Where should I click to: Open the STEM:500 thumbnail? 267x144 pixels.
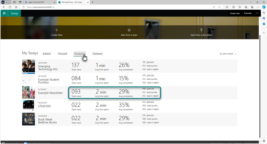[x=28, y=106]
